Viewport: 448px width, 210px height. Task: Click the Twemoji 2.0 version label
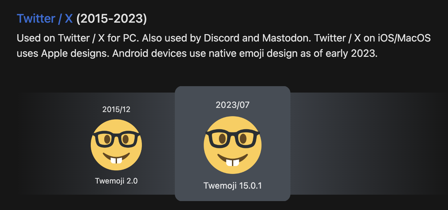tap(116, 181)
